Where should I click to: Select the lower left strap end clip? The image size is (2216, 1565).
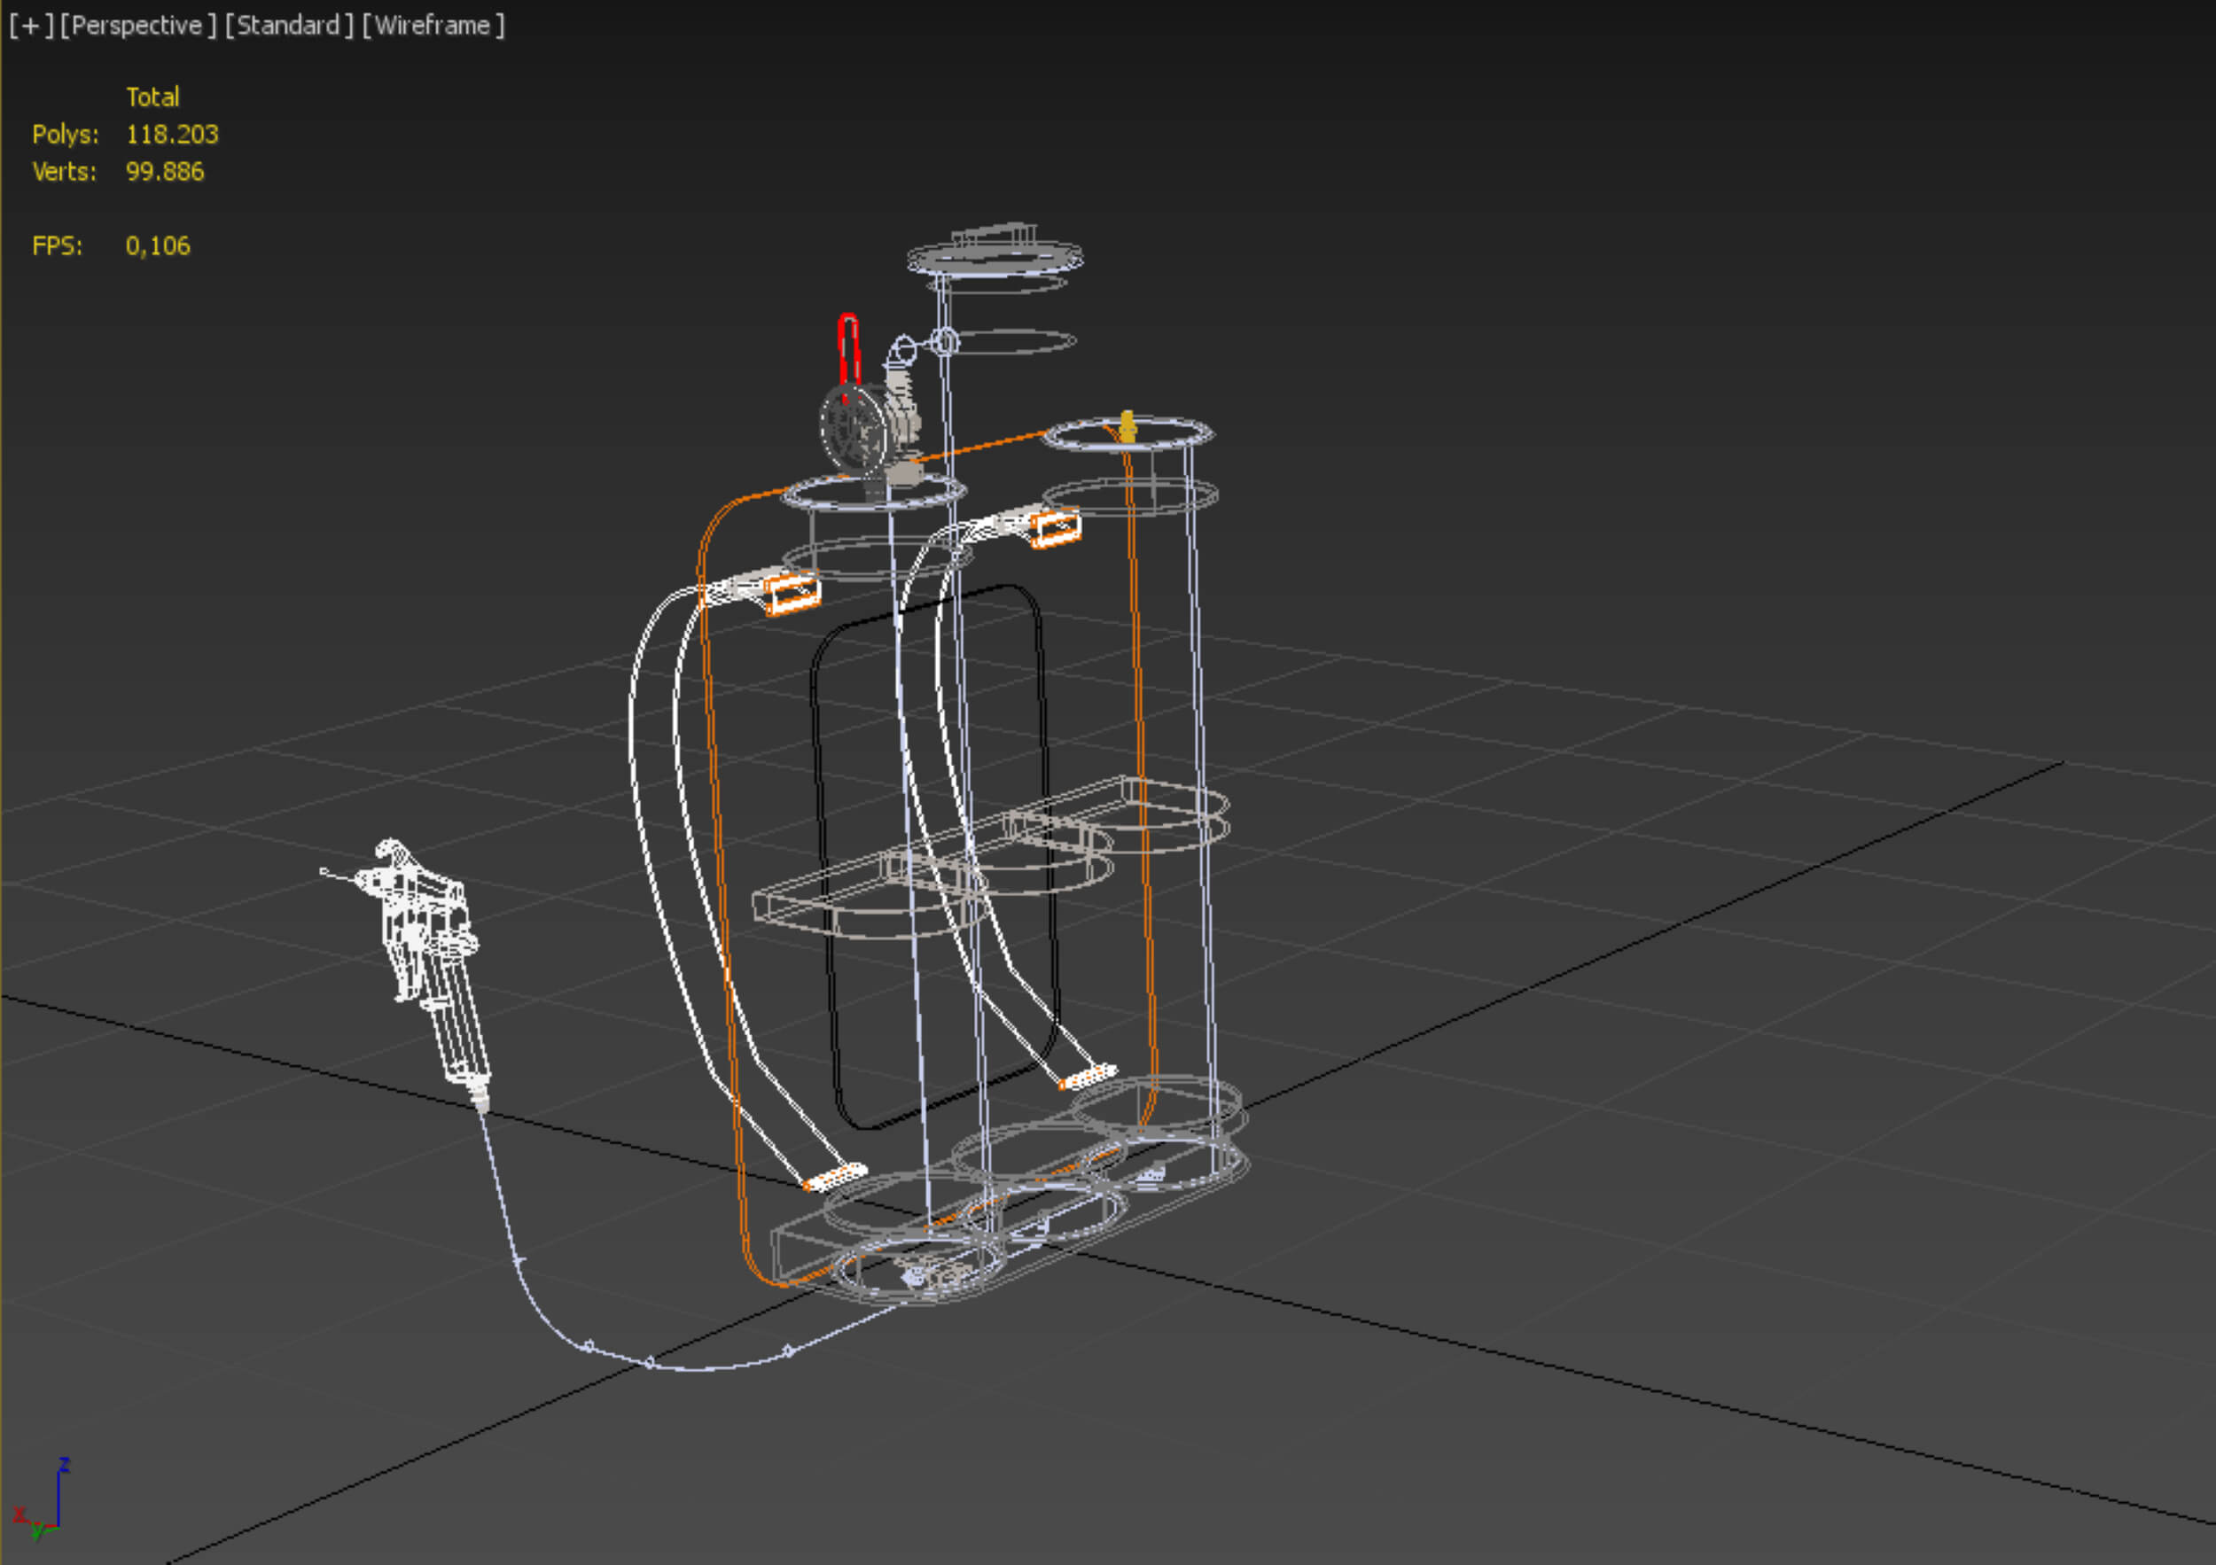click(835, 1176)
